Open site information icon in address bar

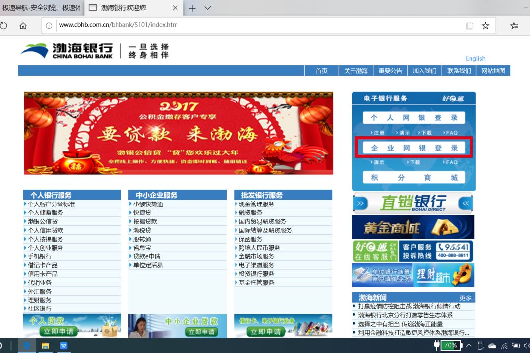click(x=49, y=26)
